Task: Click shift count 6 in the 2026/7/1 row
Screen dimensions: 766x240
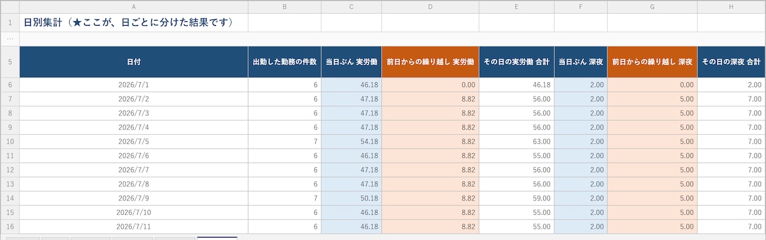Action: point(284,85)
